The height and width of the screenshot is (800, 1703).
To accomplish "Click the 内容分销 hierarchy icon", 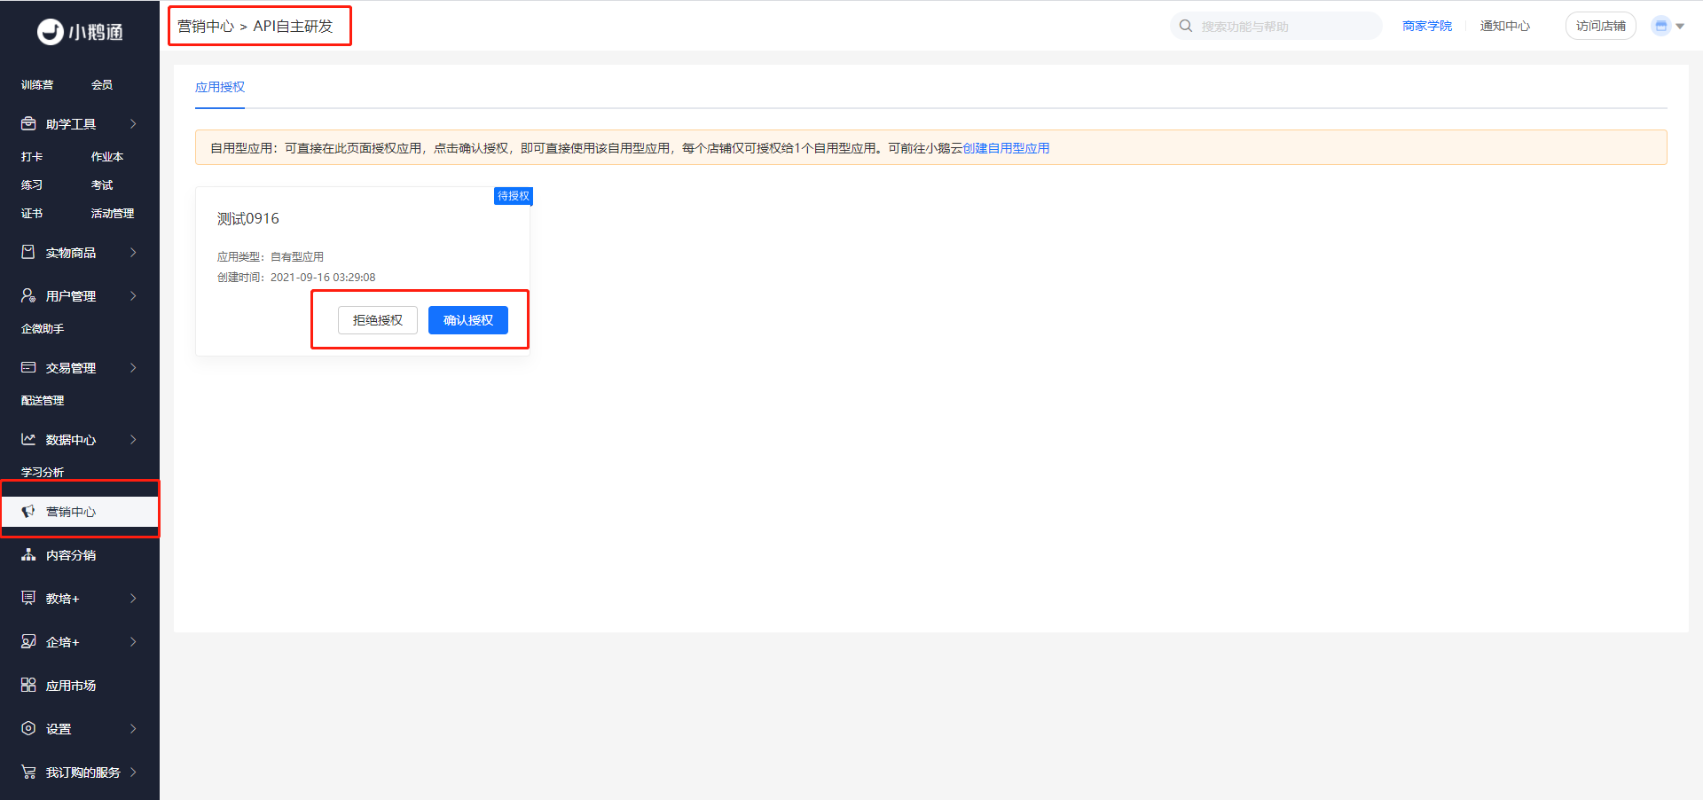I will tap(28, 554).
